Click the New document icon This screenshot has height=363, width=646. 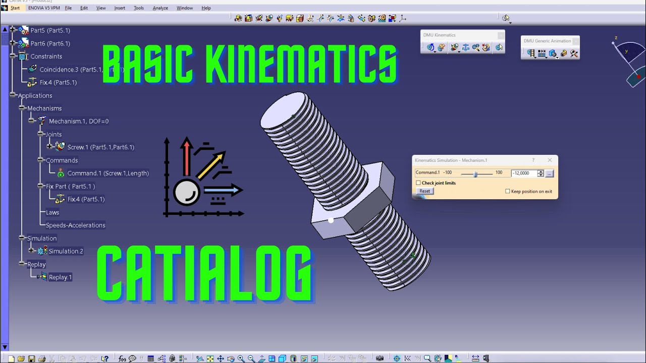coord(11,359)
